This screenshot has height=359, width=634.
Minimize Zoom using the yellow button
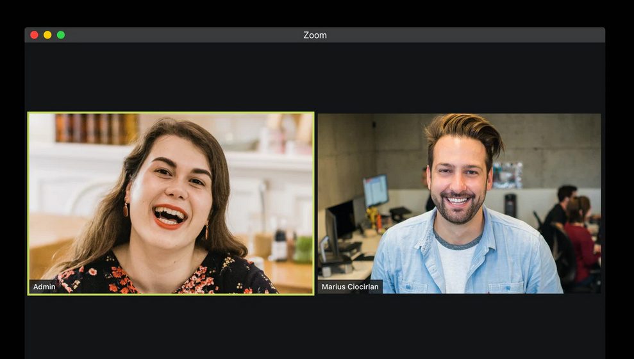(47, 35)
